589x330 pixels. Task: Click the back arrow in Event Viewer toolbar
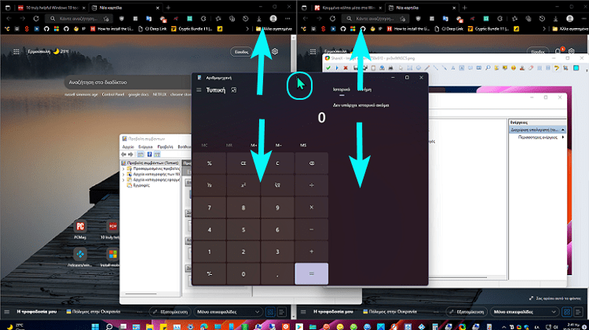pos(123,155)
